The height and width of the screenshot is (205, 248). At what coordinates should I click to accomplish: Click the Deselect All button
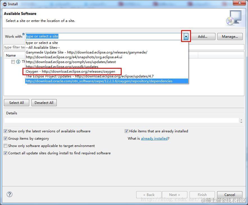[44, 102]
